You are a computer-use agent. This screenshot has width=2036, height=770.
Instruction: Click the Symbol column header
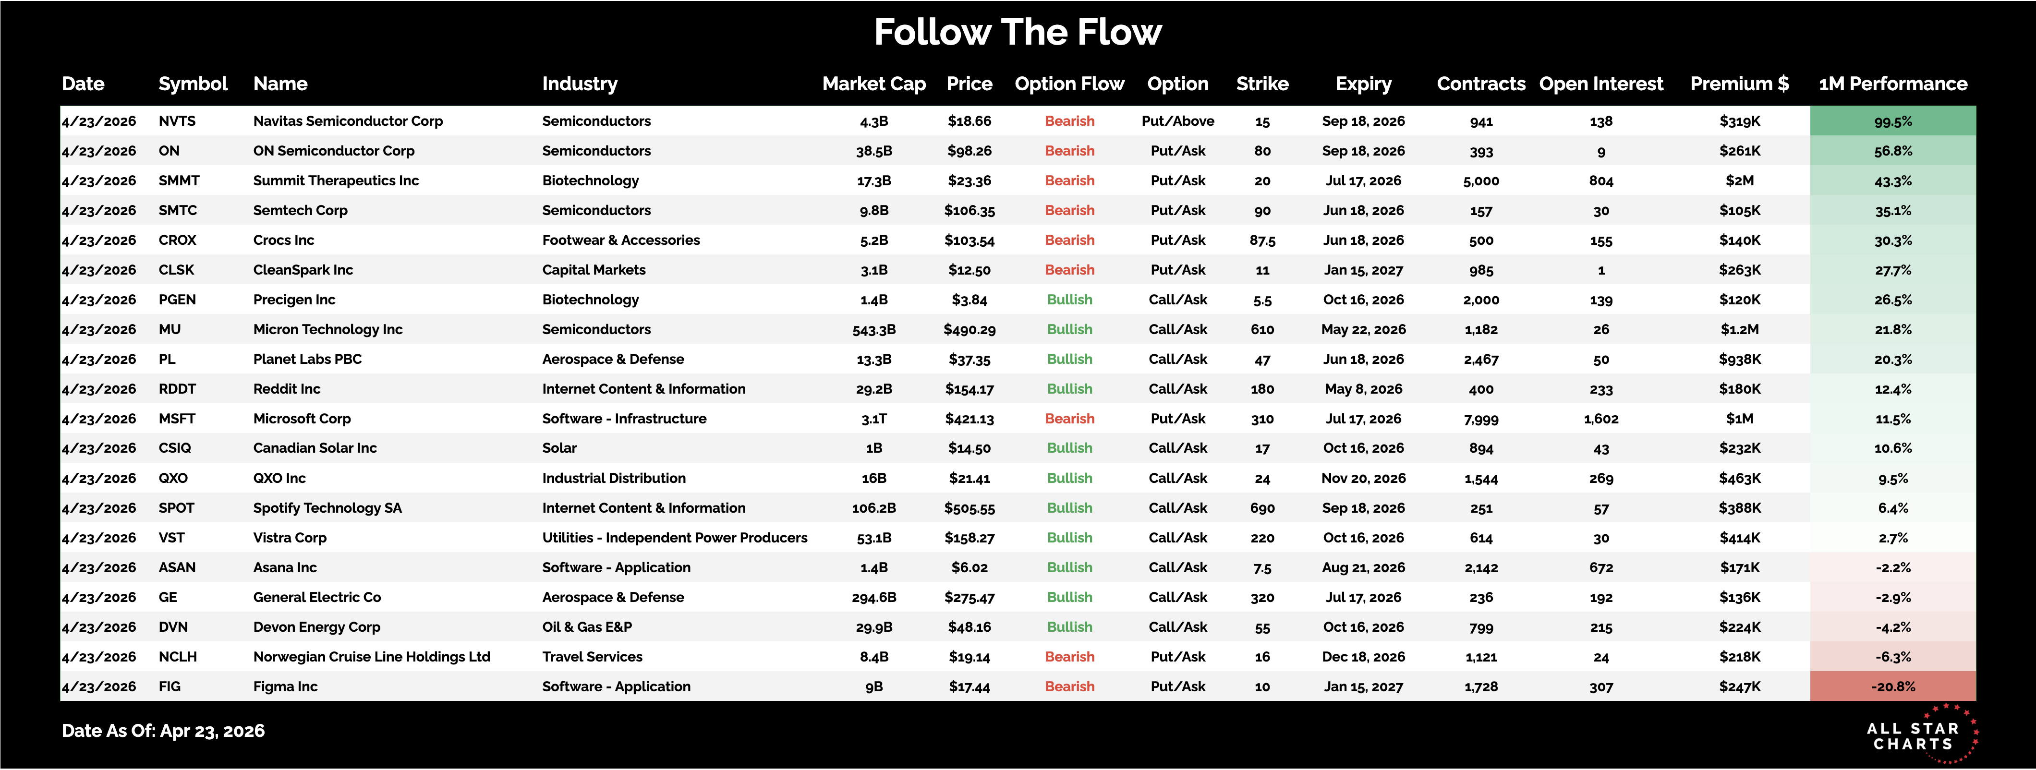click(x=193, y=84)
